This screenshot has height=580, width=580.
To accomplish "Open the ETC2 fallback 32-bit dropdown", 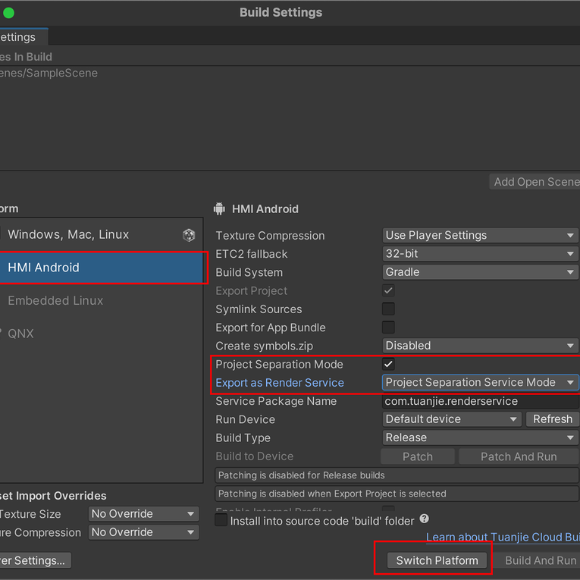I will [x=480, y=254].
